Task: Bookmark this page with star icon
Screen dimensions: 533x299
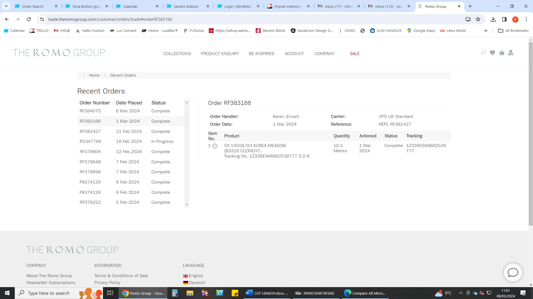Action: click(478, 19)
